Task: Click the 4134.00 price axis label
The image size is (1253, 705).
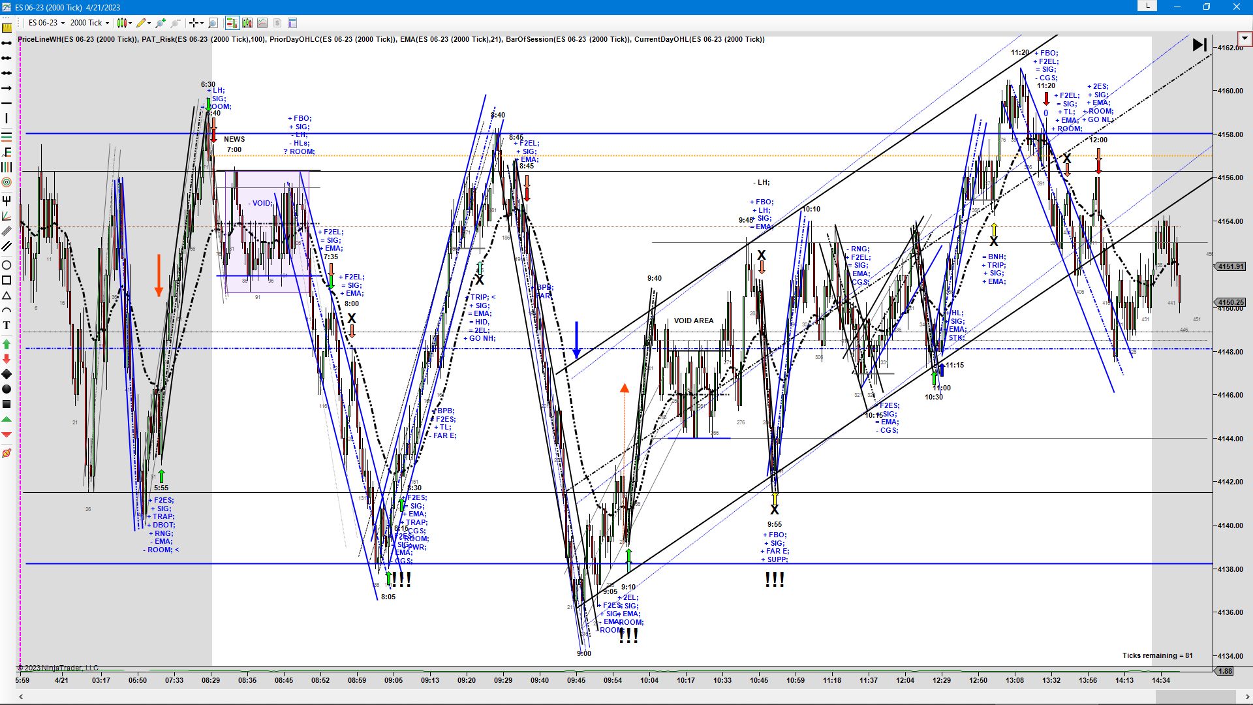Action: [x=1230, y=656]
